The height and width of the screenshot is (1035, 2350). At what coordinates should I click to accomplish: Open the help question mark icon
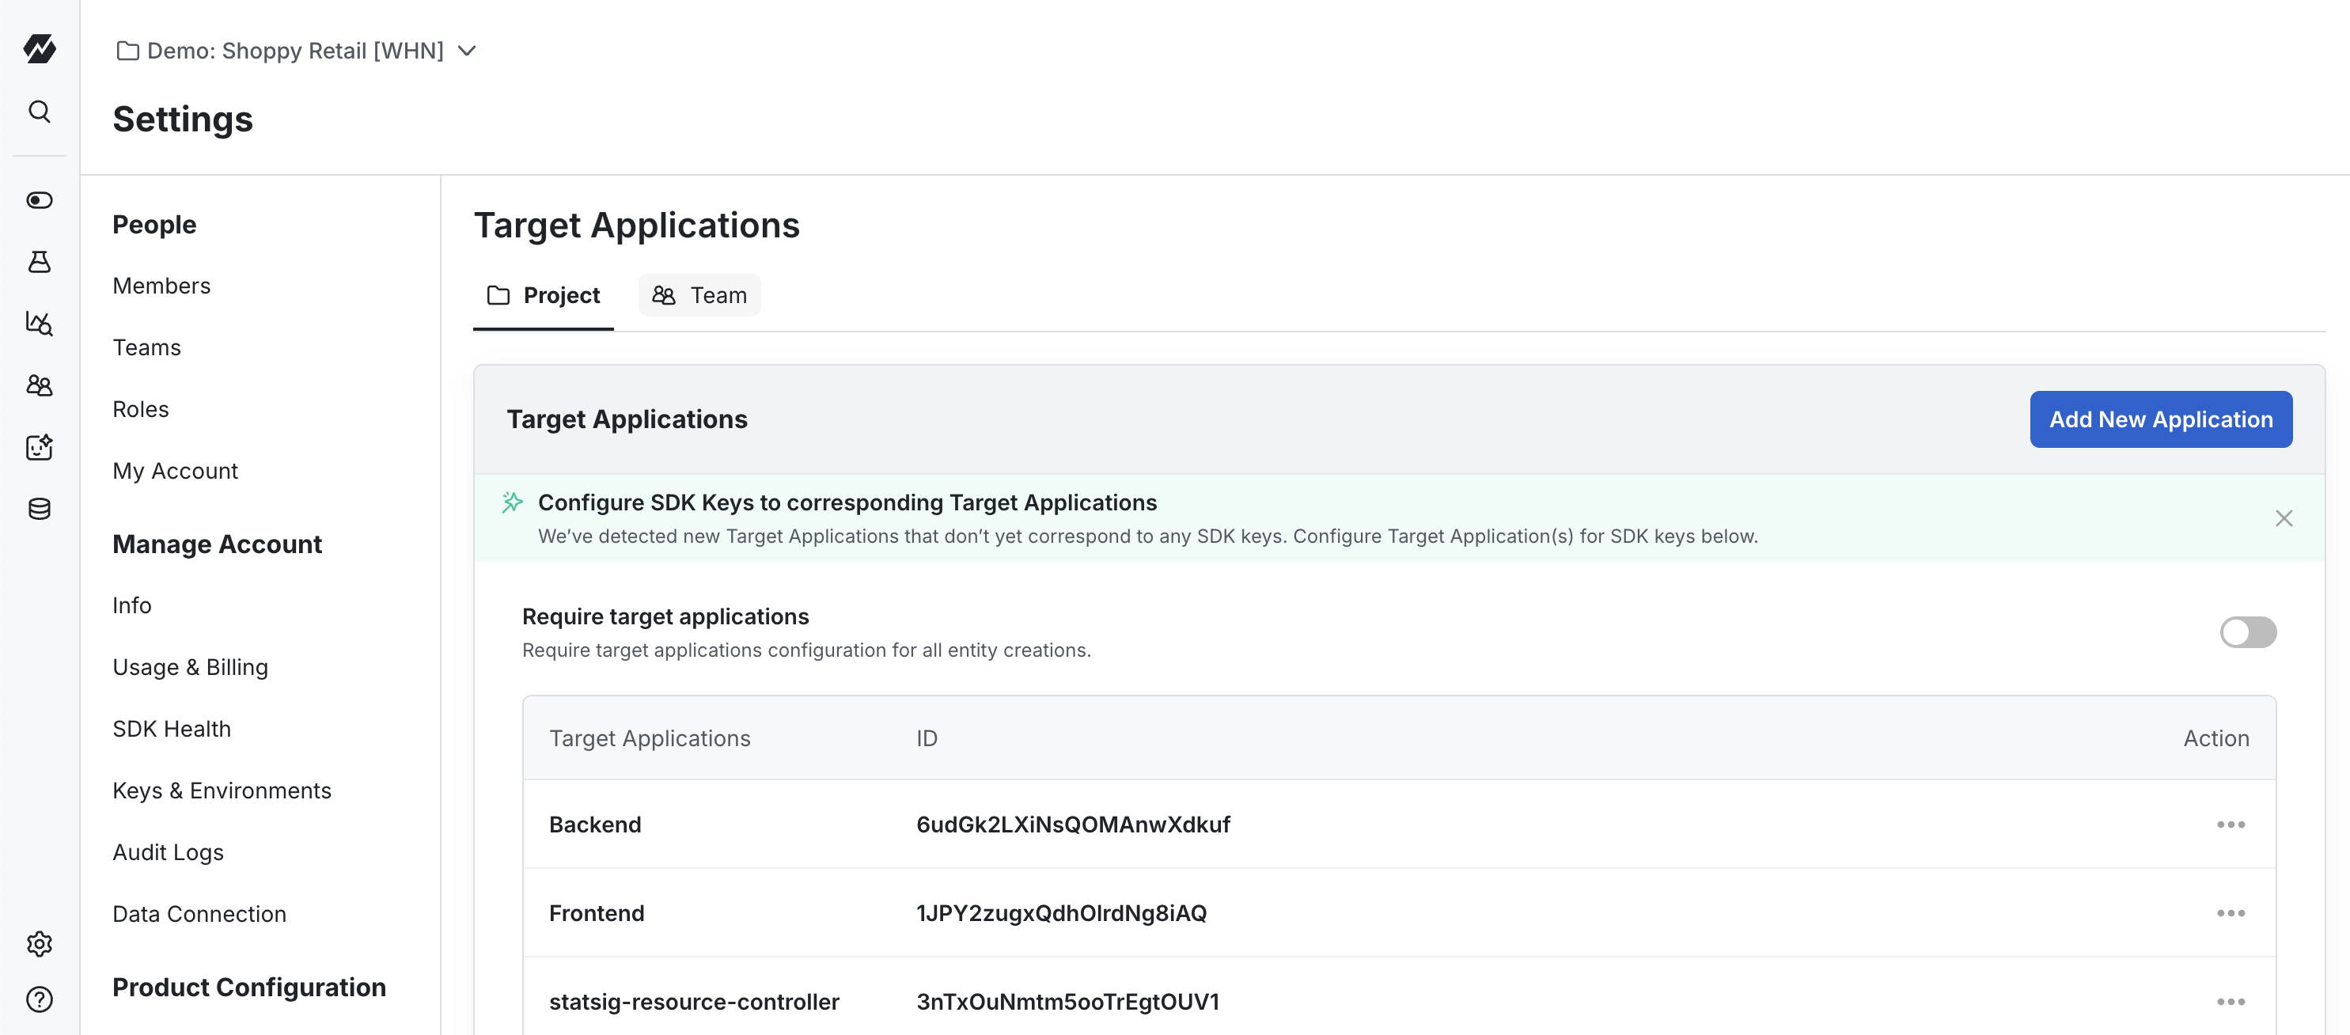tap(40, 999)
